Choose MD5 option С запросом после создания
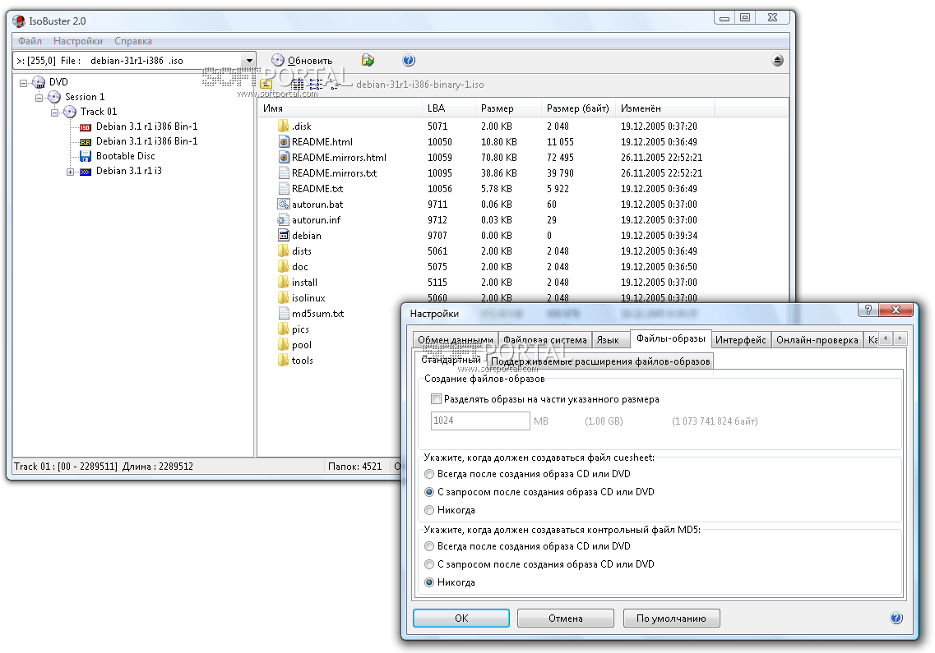Screen dimensions: 935x653 click(429, 564)
